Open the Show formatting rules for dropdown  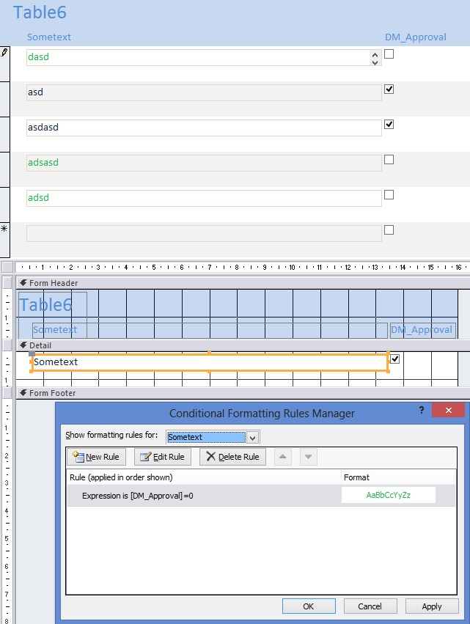point(253,437)
